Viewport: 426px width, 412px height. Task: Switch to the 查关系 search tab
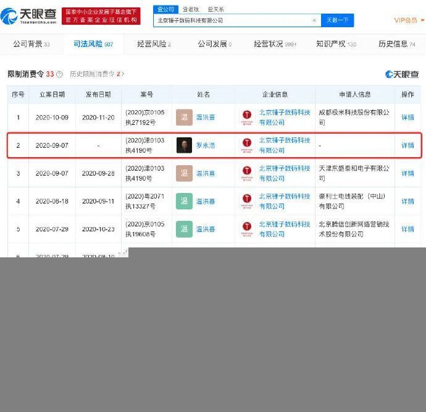[215, 9]
